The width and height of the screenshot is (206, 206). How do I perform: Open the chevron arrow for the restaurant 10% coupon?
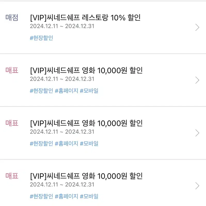197,27
